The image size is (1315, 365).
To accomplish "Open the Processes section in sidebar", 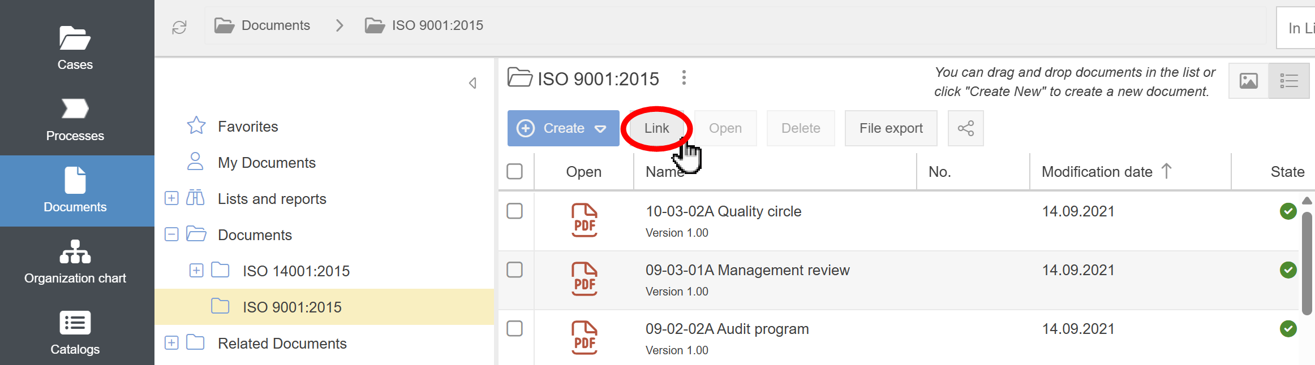I will [x=75, y=119].
